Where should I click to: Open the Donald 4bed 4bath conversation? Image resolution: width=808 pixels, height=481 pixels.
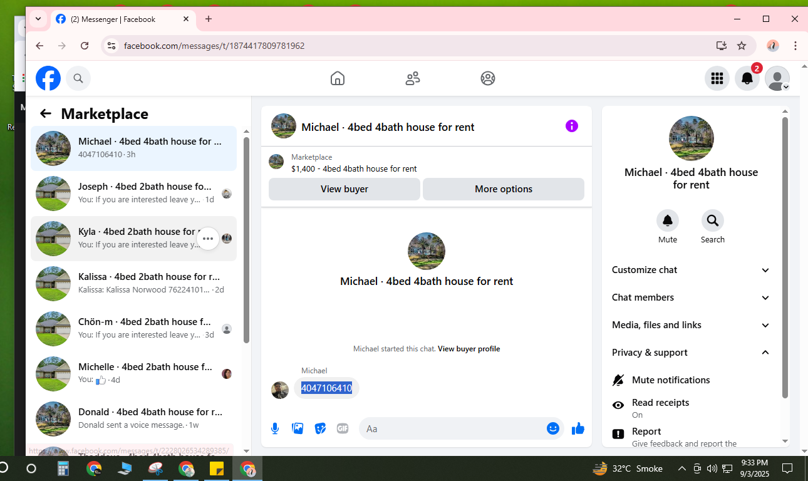point(133,419)
